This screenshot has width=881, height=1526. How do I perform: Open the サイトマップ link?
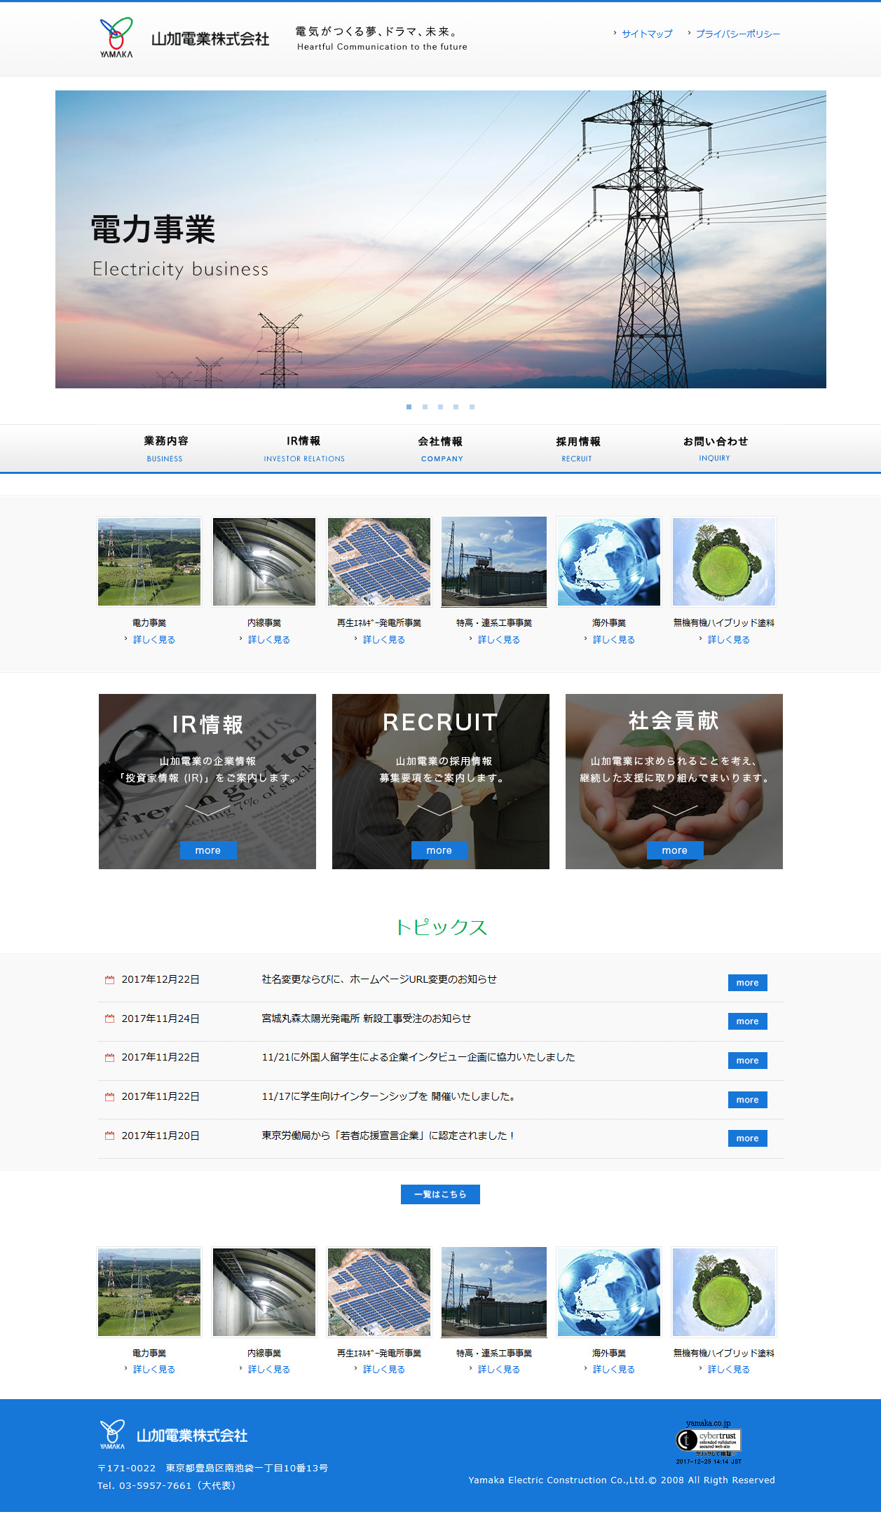pos(647,34)
